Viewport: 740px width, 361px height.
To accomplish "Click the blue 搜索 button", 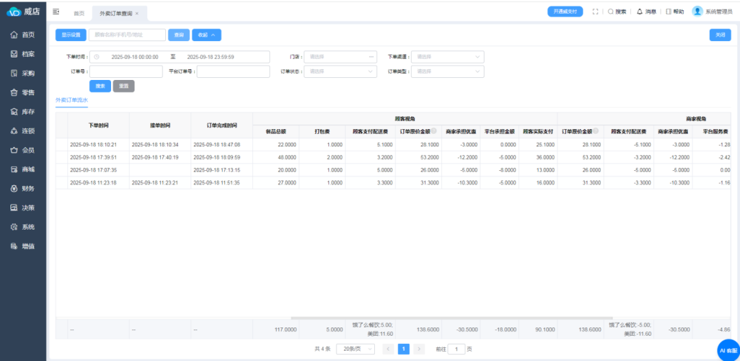I will pyautogui.click(x=100, y=86).
